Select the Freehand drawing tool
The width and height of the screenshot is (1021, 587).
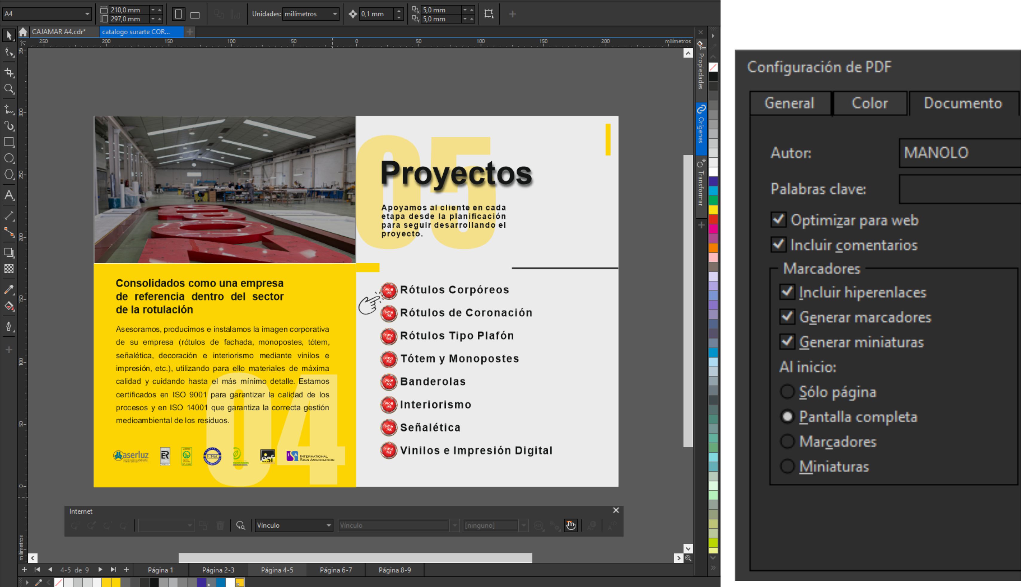click(x=9, y=109)
